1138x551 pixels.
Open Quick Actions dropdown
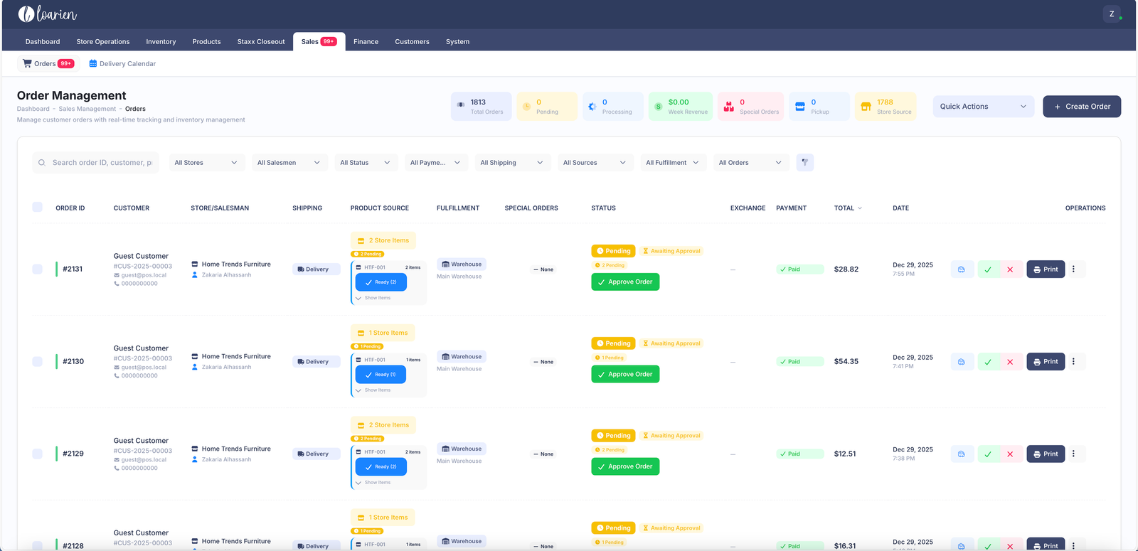[984, 107]
